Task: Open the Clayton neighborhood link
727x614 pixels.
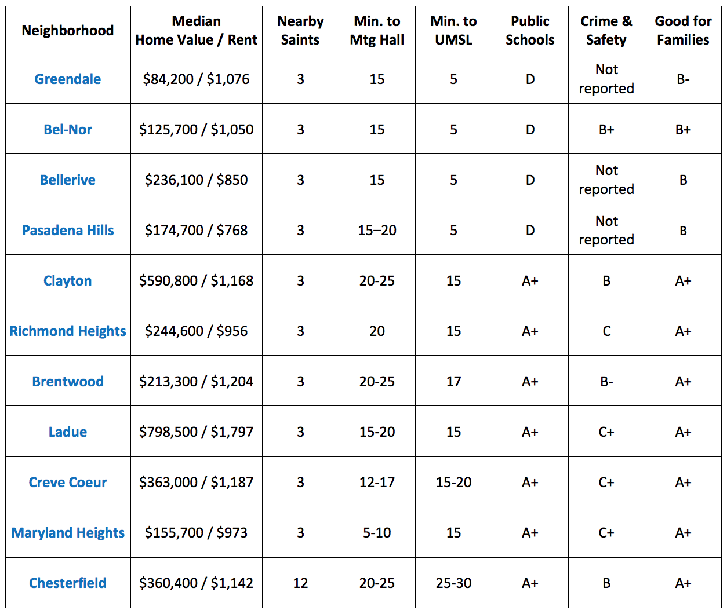Action: tap(68, 281)
